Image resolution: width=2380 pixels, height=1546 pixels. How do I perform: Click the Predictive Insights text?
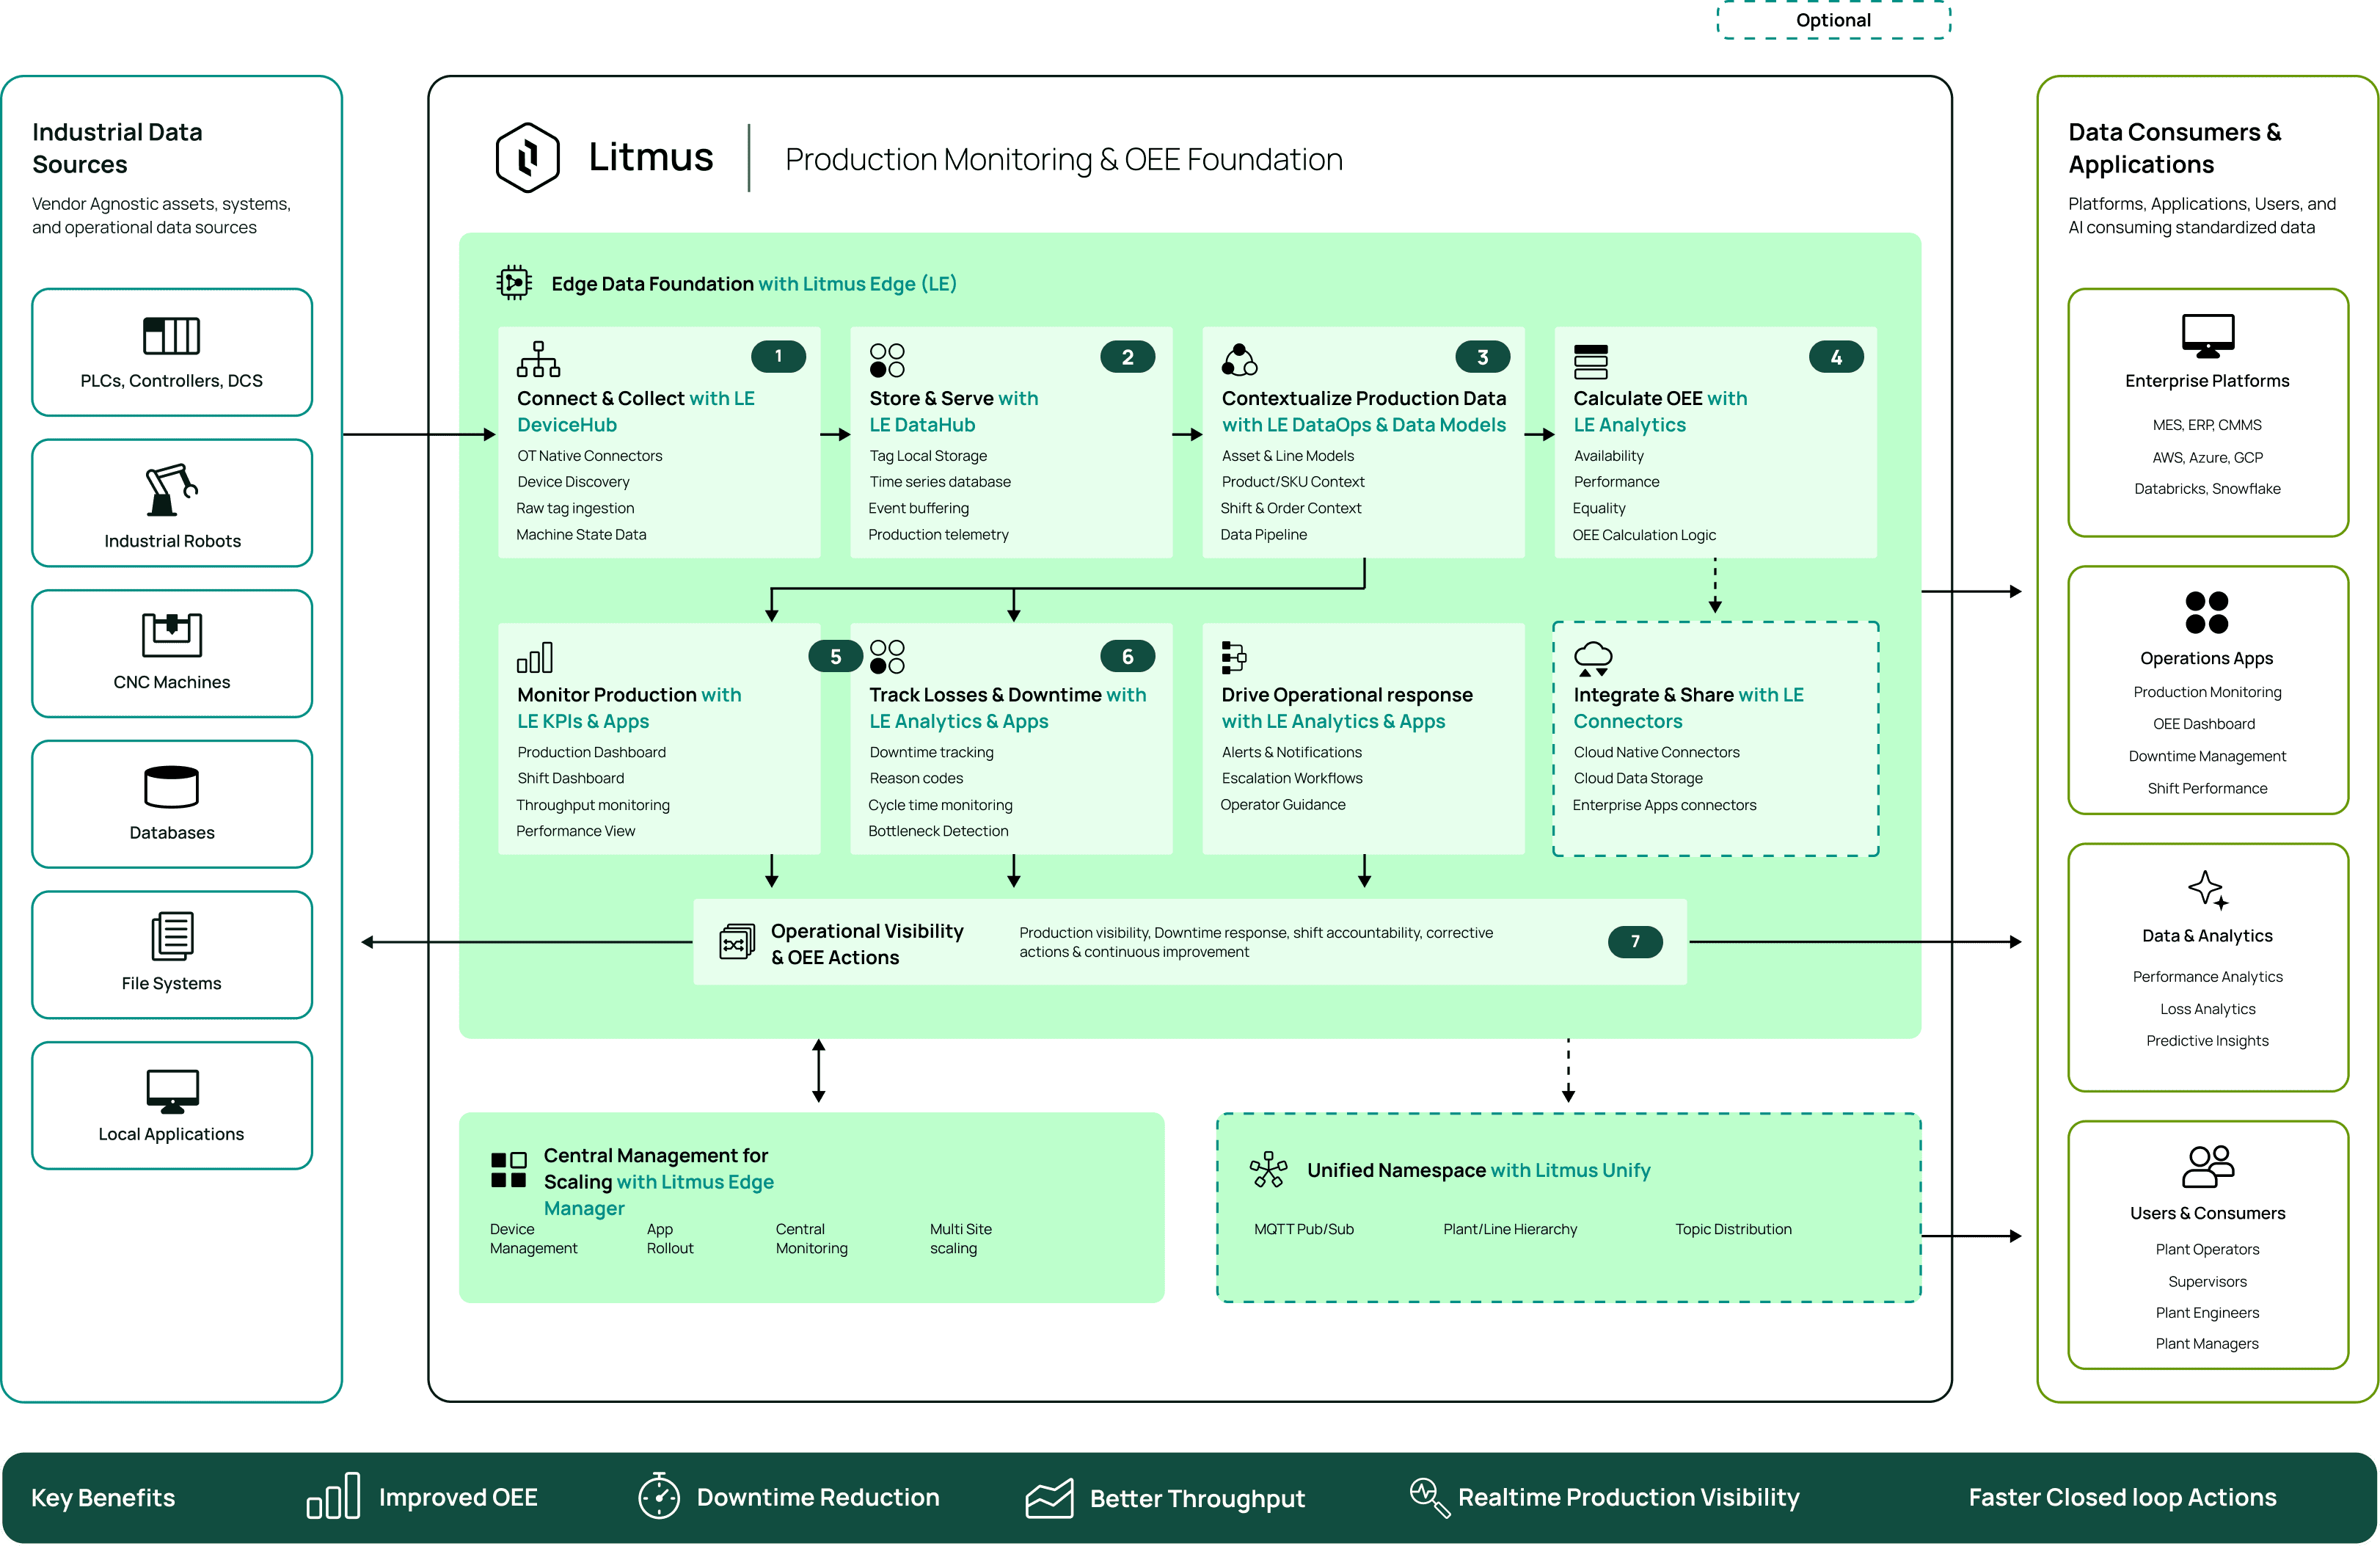click(2207, 1041)
